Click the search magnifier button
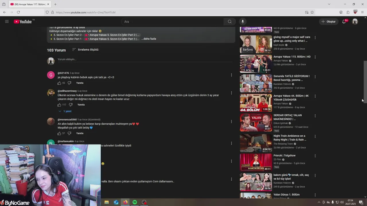Viewport: 367px width, 206px height. 230,22
